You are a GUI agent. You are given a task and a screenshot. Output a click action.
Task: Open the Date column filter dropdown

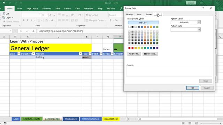click(19, 54)
